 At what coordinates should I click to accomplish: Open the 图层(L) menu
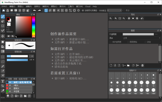(21, 6)
